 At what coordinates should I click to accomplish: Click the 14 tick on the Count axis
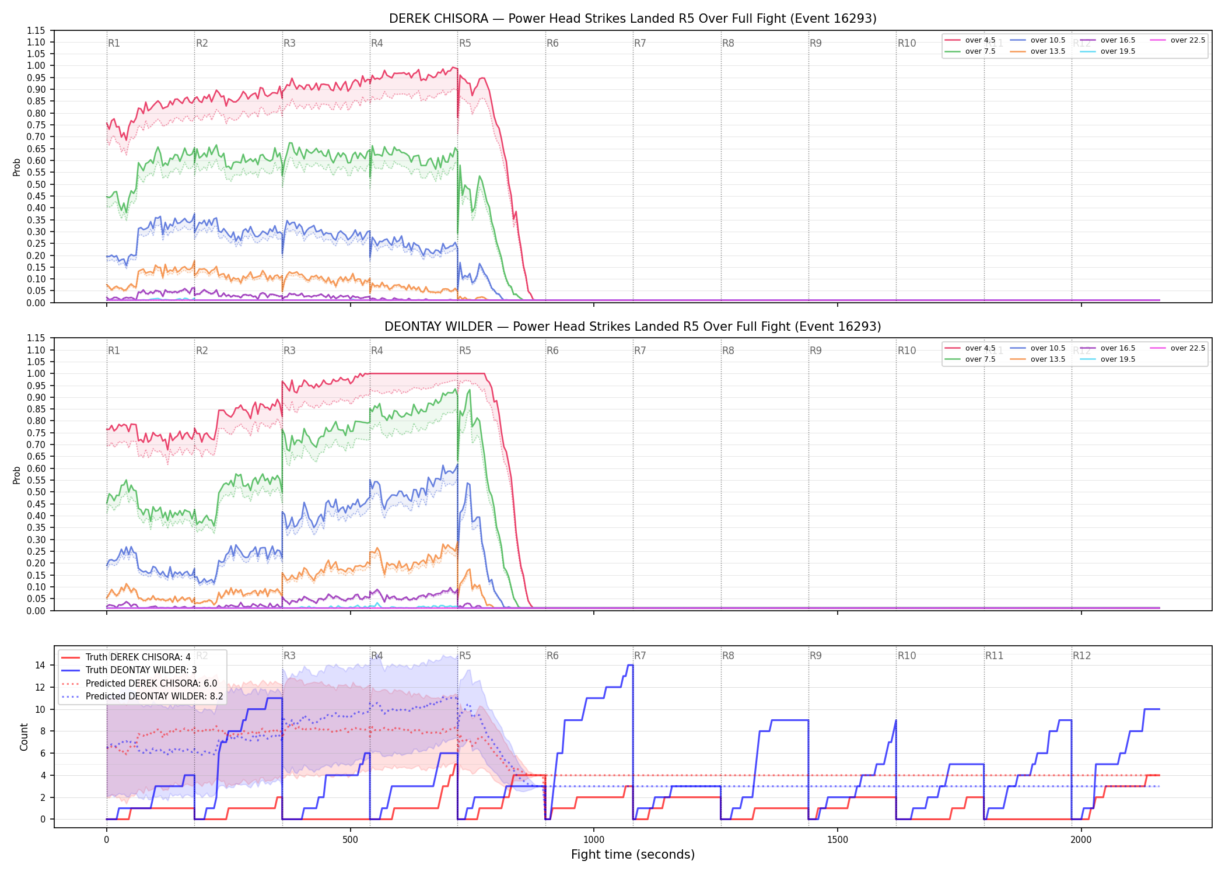(x=40, y=665)
